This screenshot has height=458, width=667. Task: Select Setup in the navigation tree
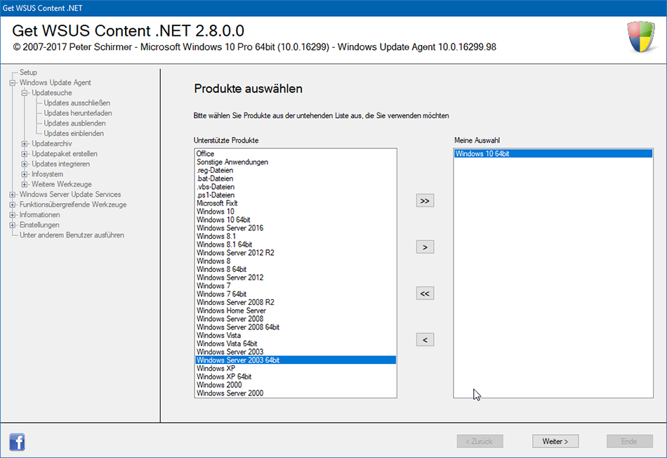[28, 72]
